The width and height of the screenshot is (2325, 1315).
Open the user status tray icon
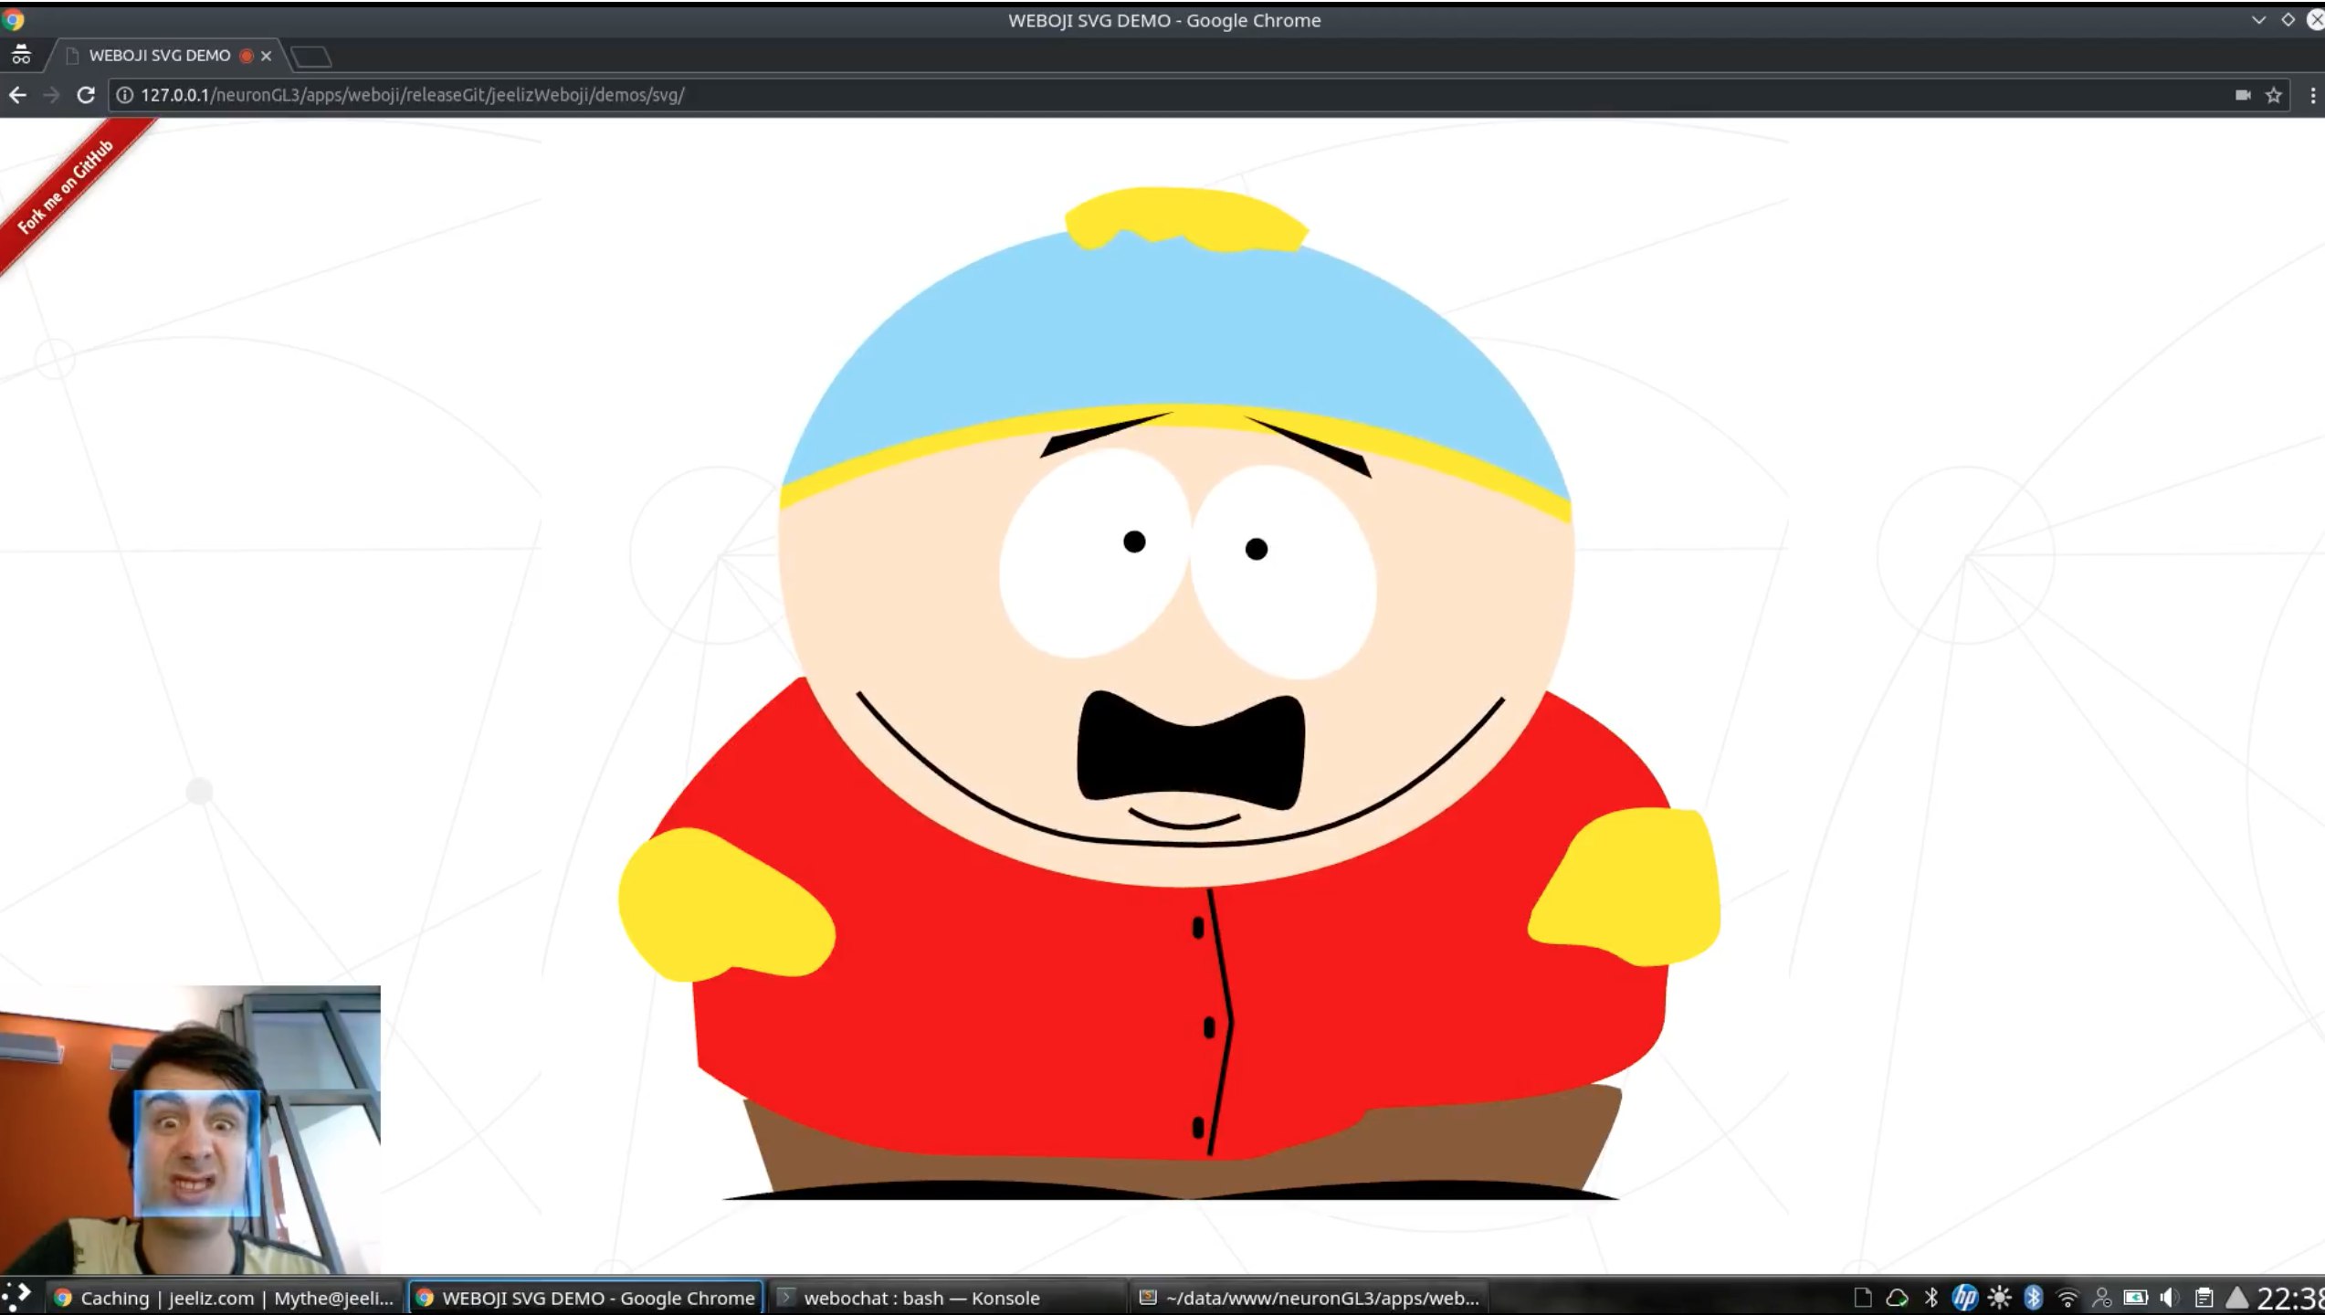(2102, 1298)
